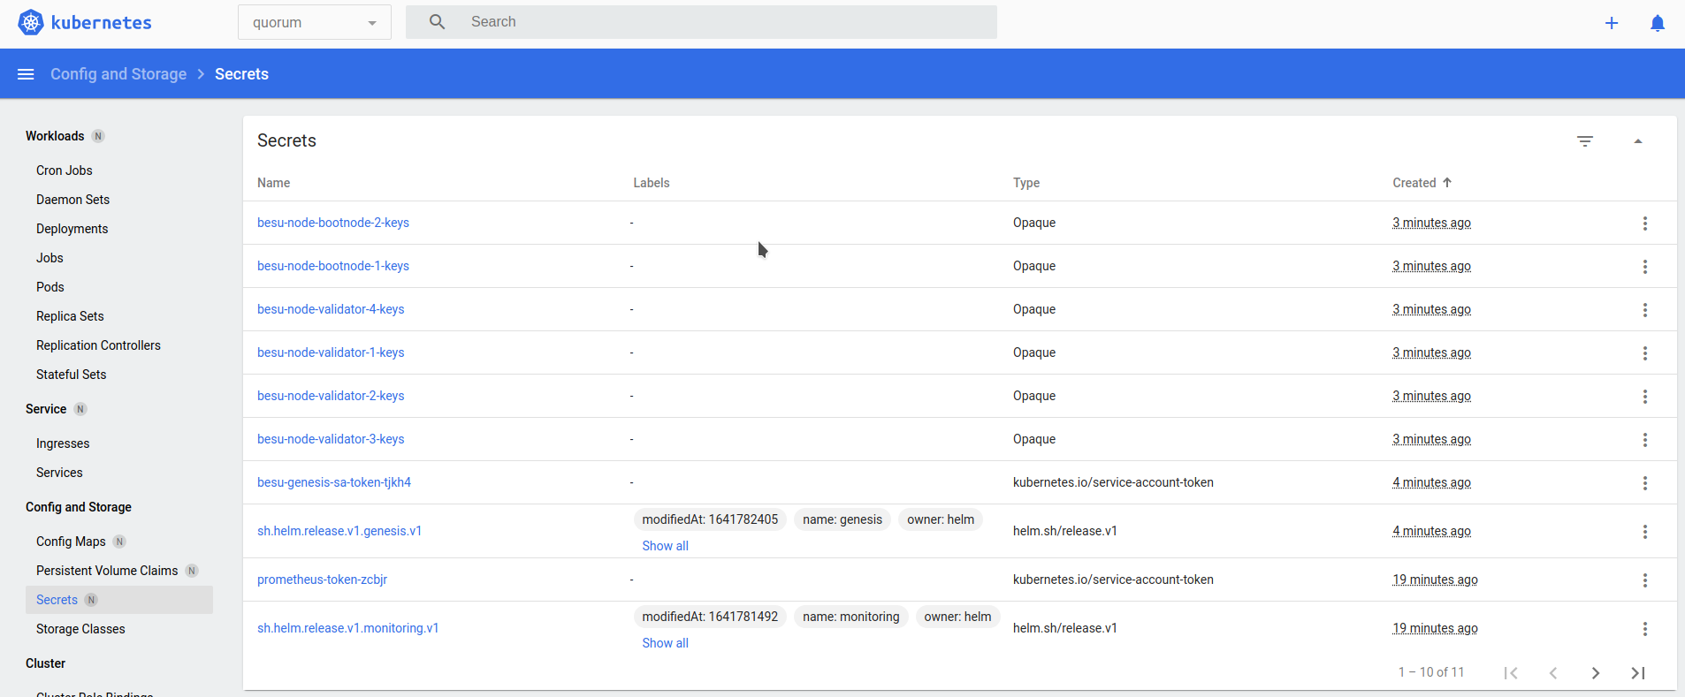Jump to last page of secrets
This screenshot has width=1685, height=697.
click(1638, 673)
